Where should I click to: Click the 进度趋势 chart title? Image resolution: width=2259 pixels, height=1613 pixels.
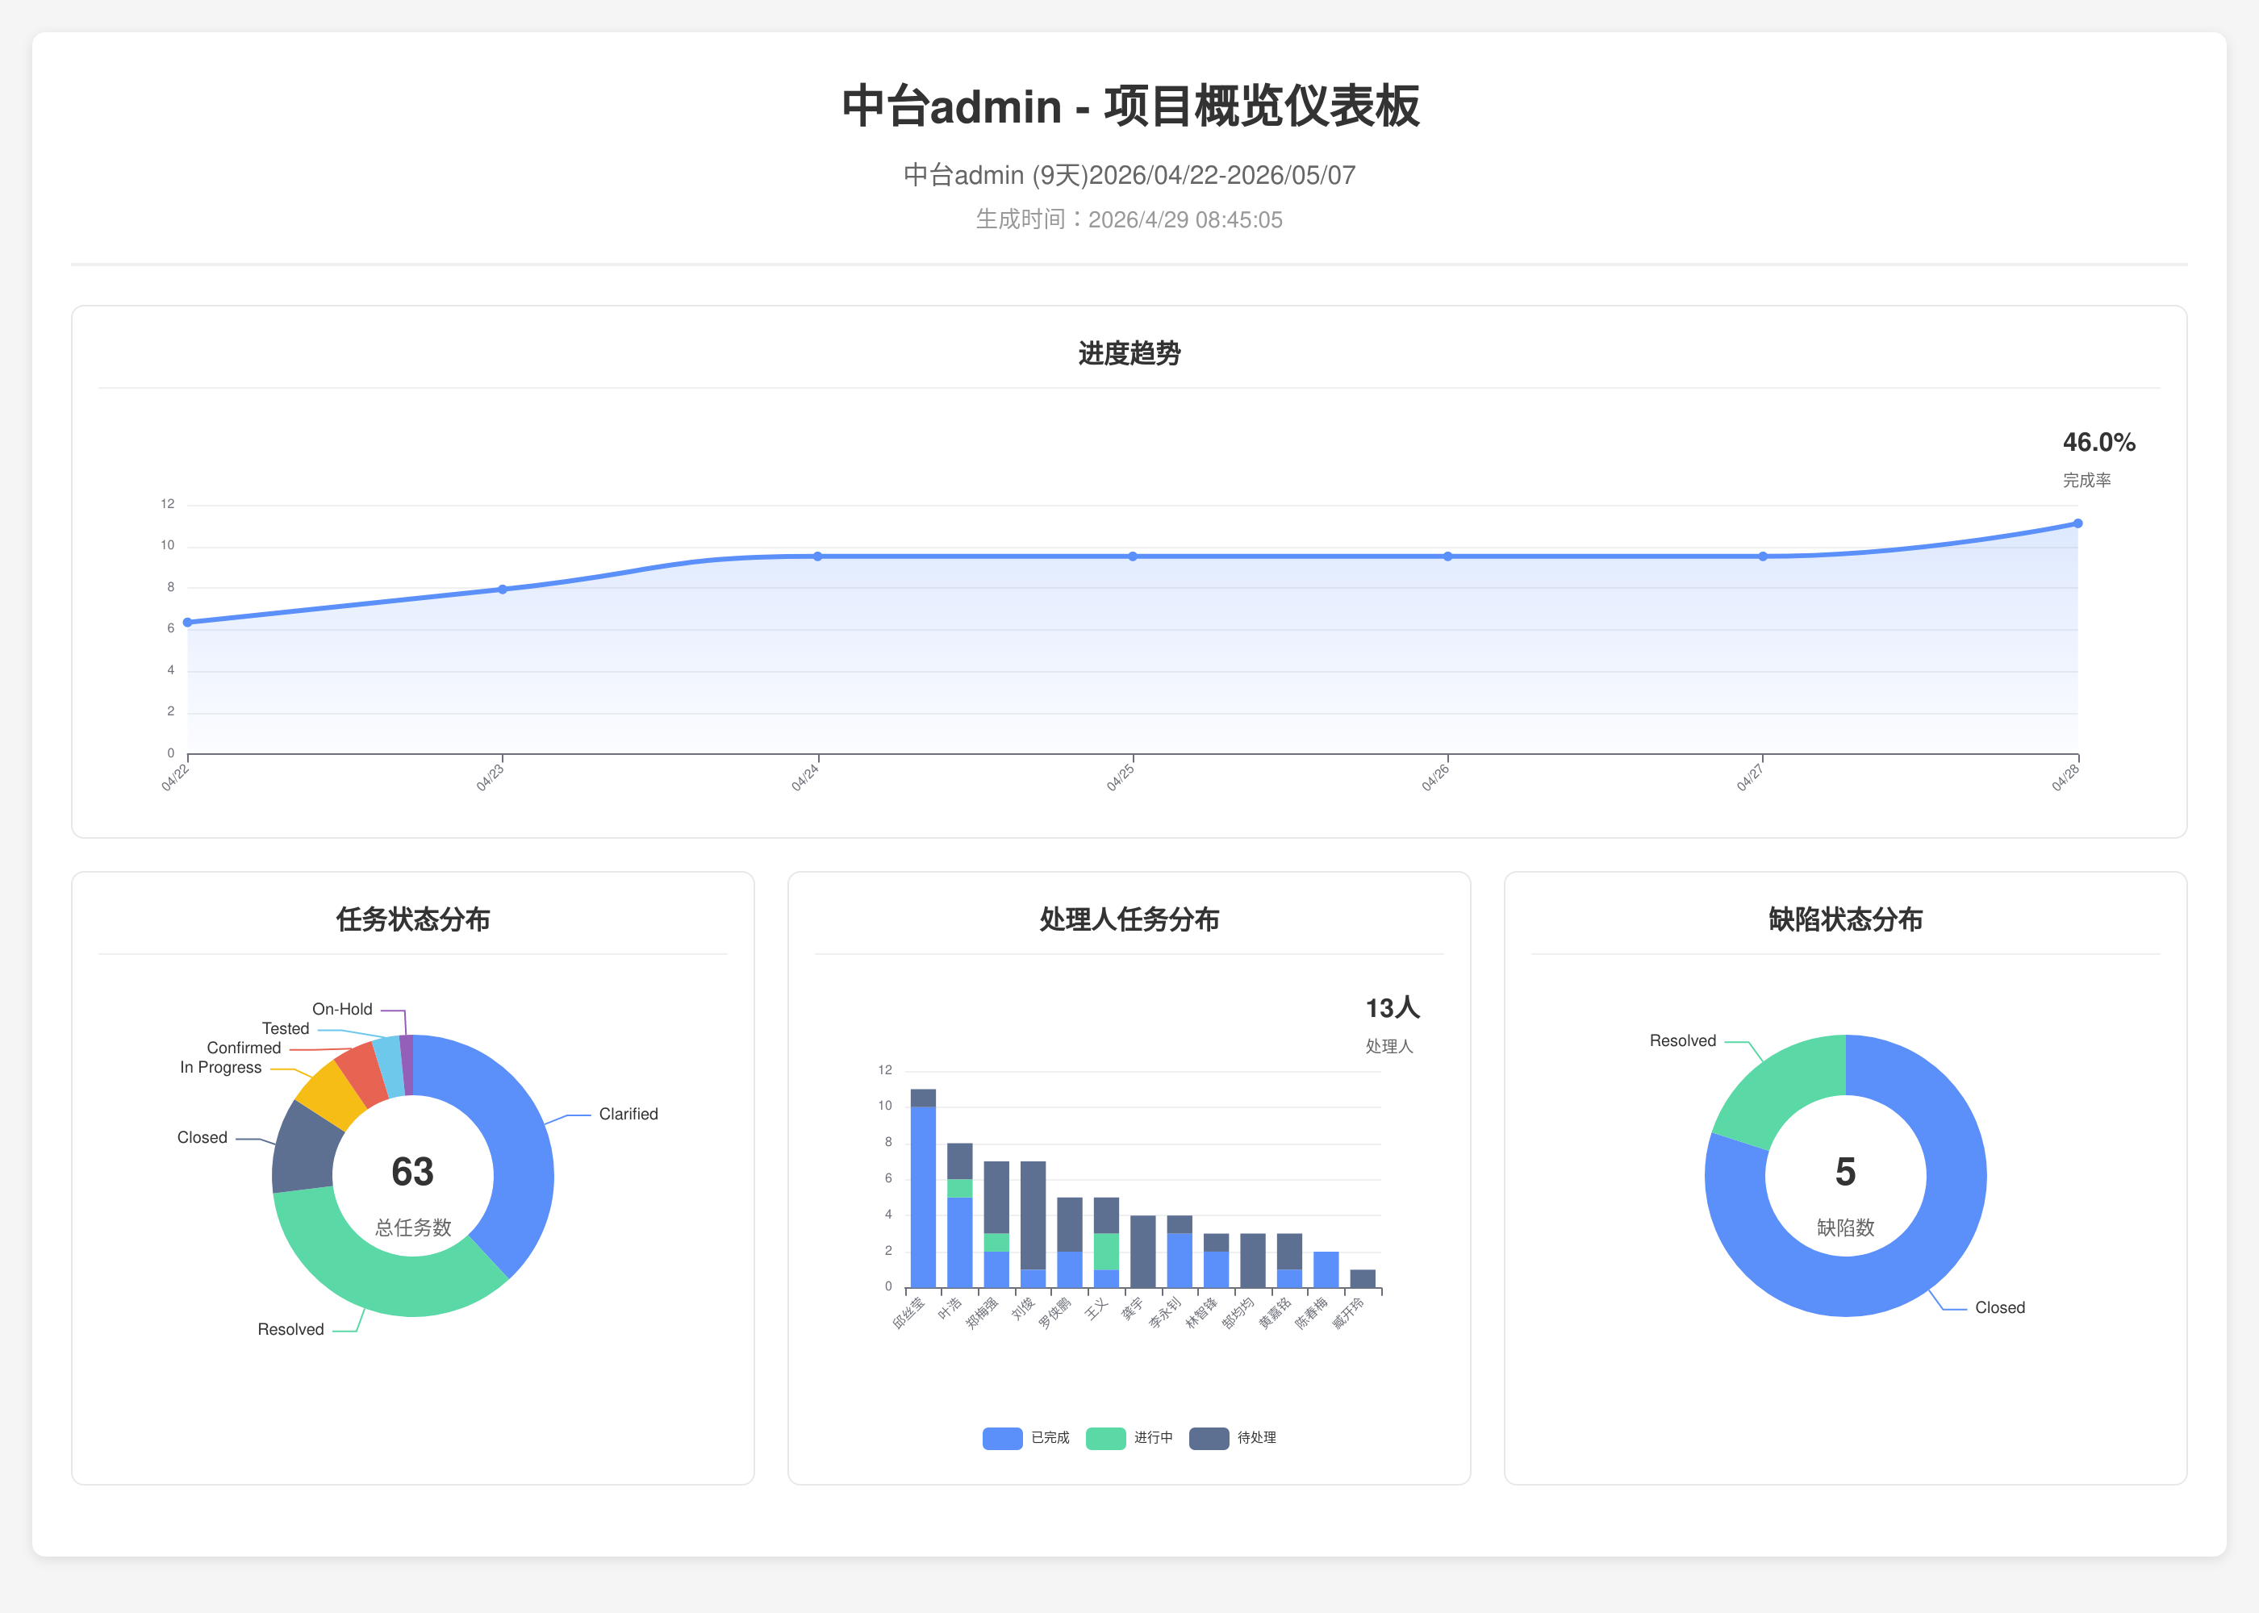click(1129, 353)
